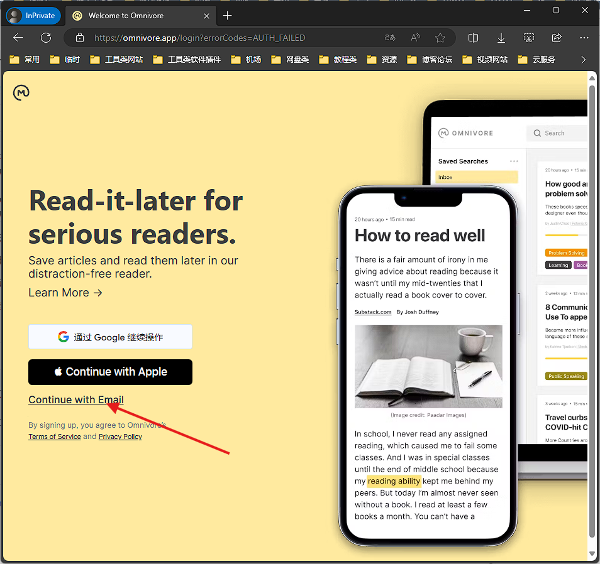Click the 'How to read well' headline
This screenshot has height=564, width=600.
point(419,236)
